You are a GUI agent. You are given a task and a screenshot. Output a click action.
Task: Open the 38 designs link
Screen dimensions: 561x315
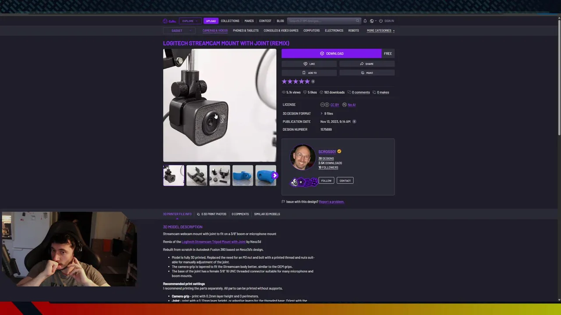(x=326, y=158)
